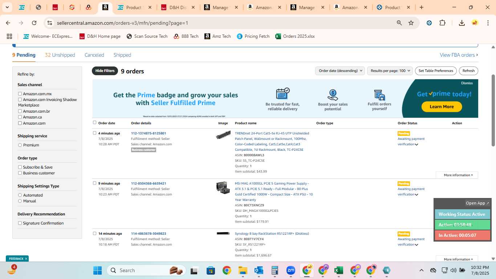
Task: Open volume control in system tray
Action: [453, 270]
